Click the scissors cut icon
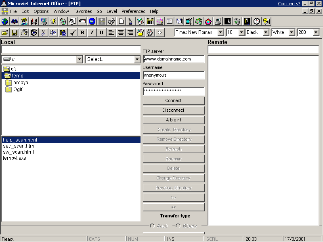This screenshot has height=242, width=323. (x=43, y=33)
